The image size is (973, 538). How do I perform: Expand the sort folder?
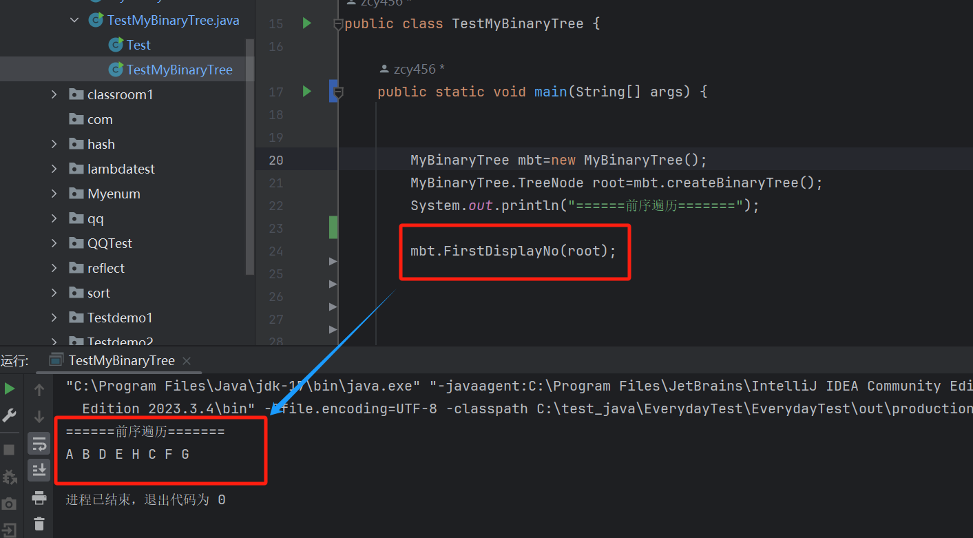pos(54,293)
